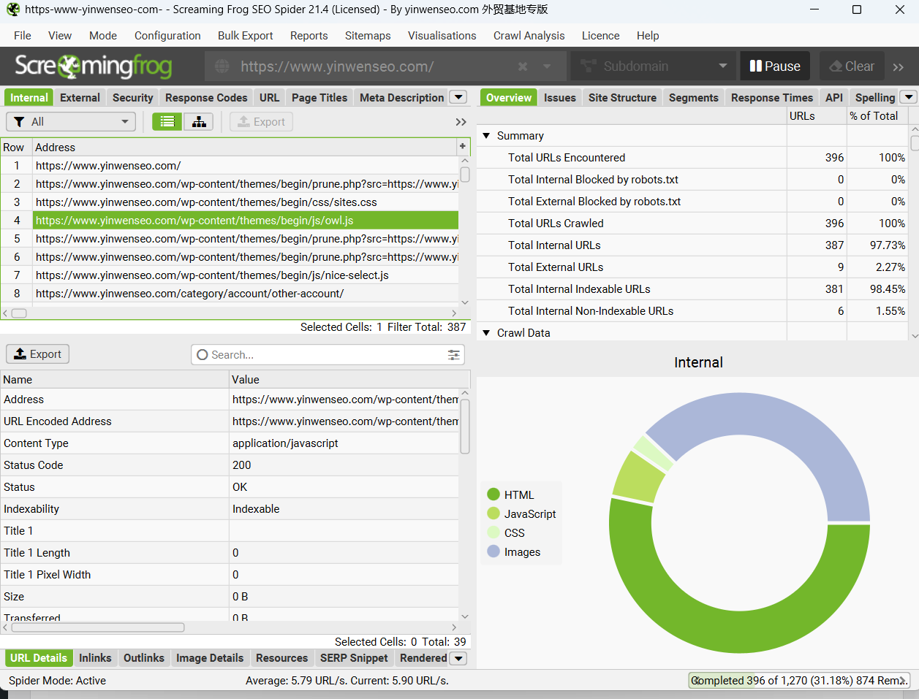Screen dimensions: 919x699
Task: Show more right-pane tabs after Spelling
Action: (908, 97)
